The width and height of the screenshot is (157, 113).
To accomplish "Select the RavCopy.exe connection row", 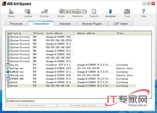I will [x=71, y=68].
